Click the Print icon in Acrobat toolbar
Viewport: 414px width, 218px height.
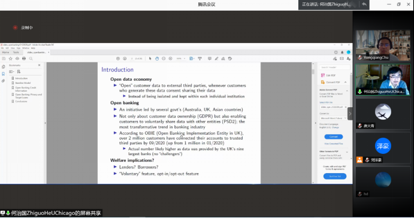tap(24, 59)
